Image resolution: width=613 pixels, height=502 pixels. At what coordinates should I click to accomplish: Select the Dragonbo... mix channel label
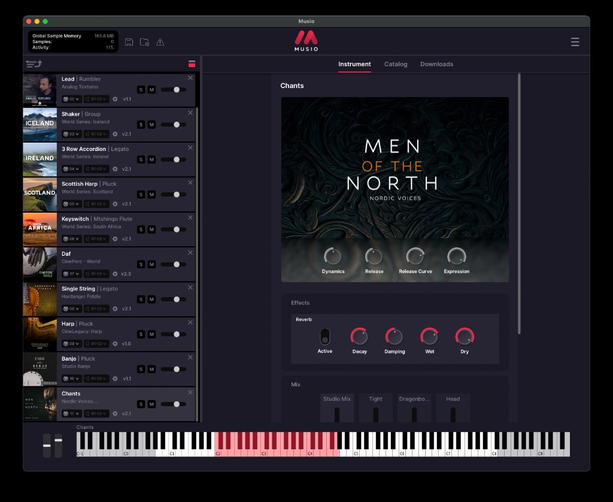[x=414, y=399]
